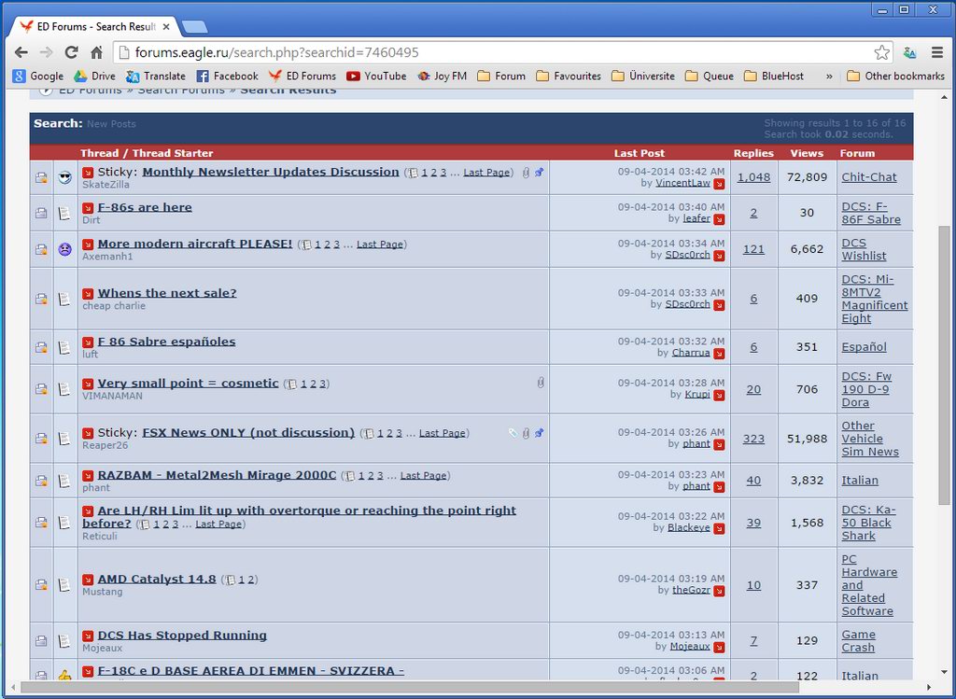Open a new browser tab
956x699 pixels.
(x=194, y=27)
